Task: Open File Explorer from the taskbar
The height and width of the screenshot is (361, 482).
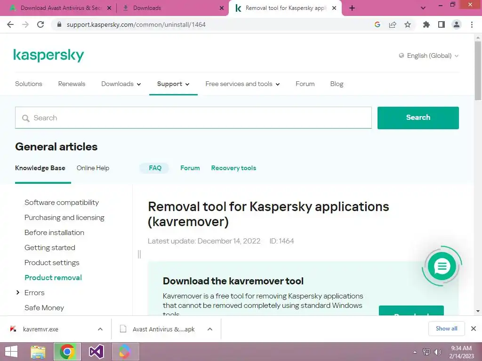Action: click(x=38, y=352)
